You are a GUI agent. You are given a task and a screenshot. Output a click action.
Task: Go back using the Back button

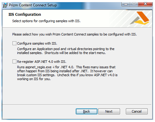coord(87,111)
